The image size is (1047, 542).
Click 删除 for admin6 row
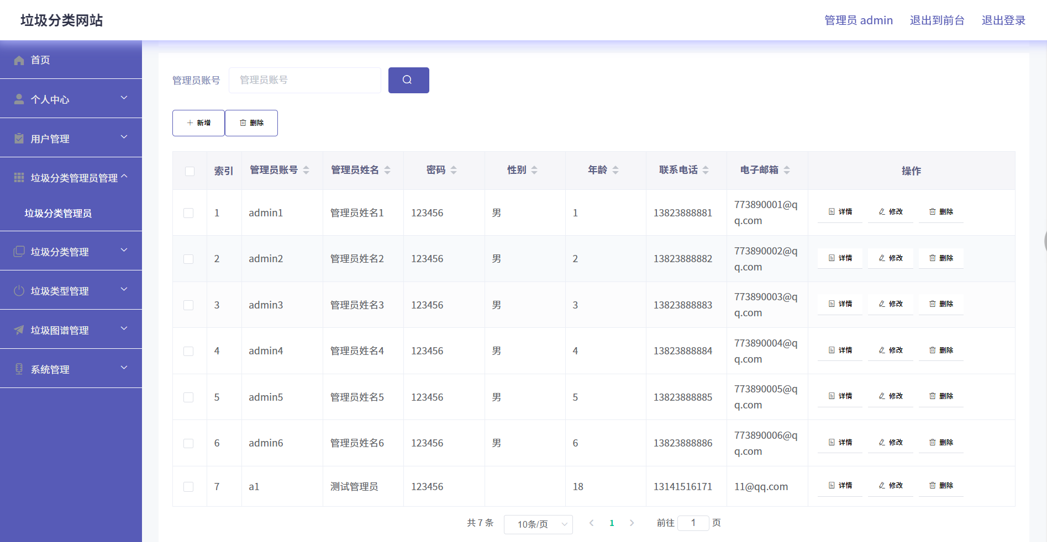[941, 443]
